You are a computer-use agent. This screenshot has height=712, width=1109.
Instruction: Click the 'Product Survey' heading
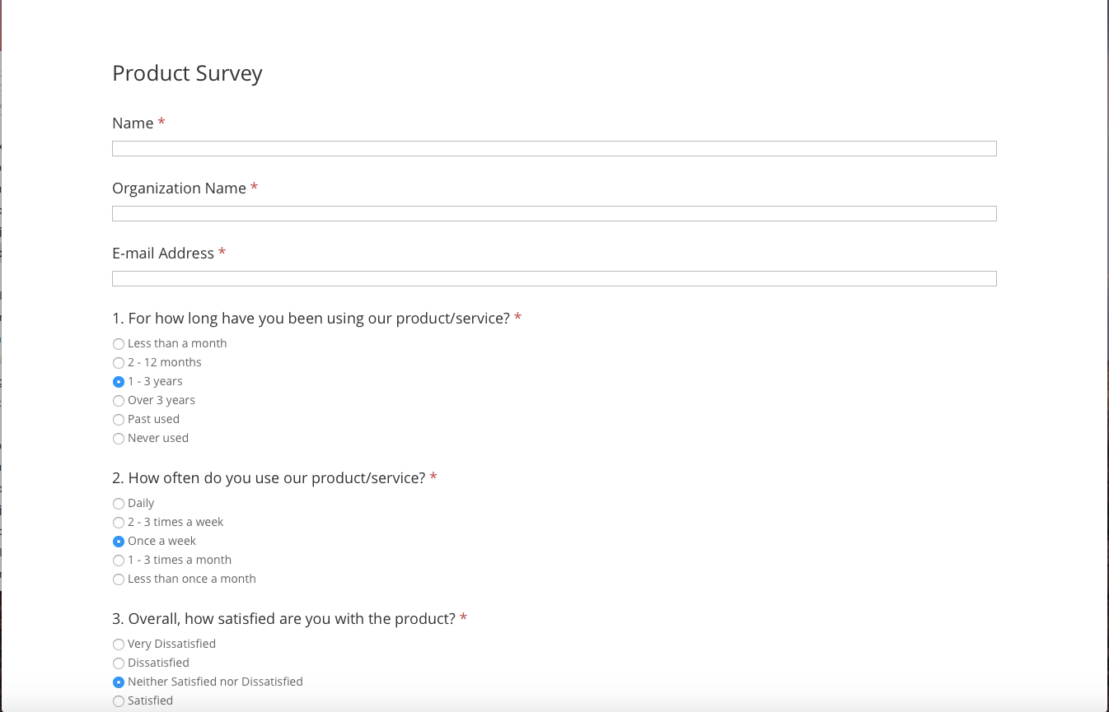click(187, 73)
